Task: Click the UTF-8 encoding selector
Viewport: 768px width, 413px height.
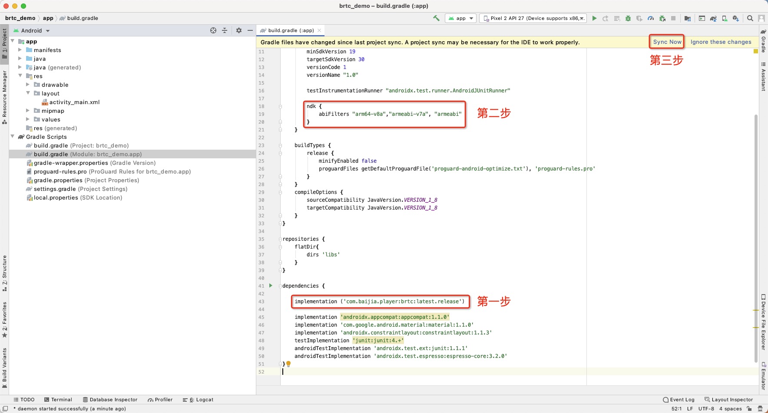Action: click(706, 409)
